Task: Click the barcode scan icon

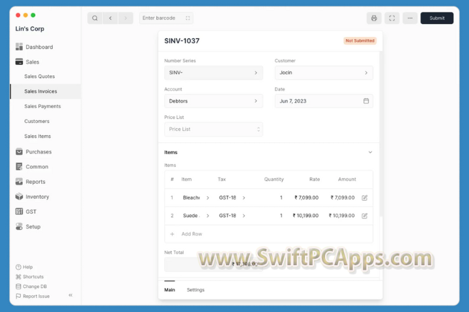Action: click(x=188, y=18)
